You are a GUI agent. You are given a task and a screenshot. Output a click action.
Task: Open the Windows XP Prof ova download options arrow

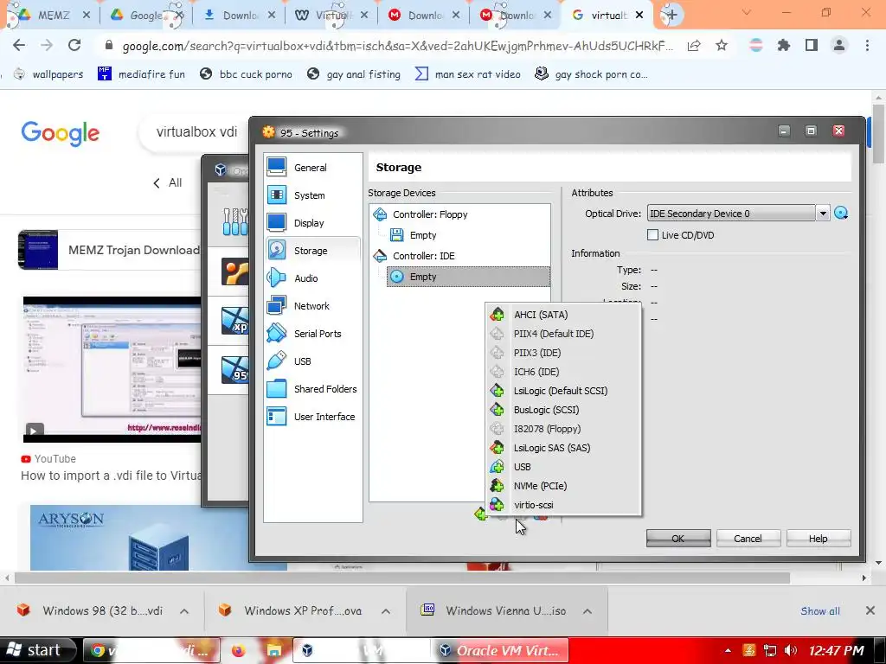(x=386, y=611)
